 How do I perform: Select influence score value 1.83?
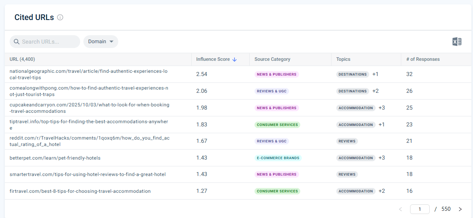(202, 125)
